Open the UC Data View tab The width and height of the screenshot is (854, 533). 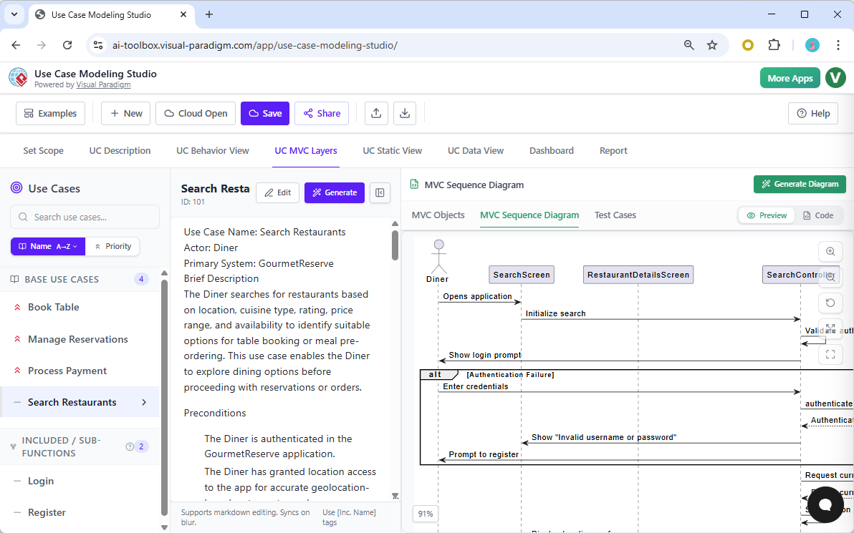pyautogui.click(x=476, y=150)
